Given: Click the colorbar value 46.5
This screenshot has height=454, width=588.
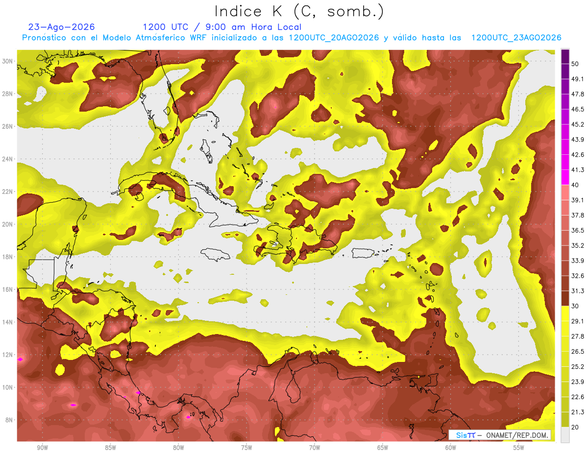Looking at the screenshot, I should click(577, 109).
